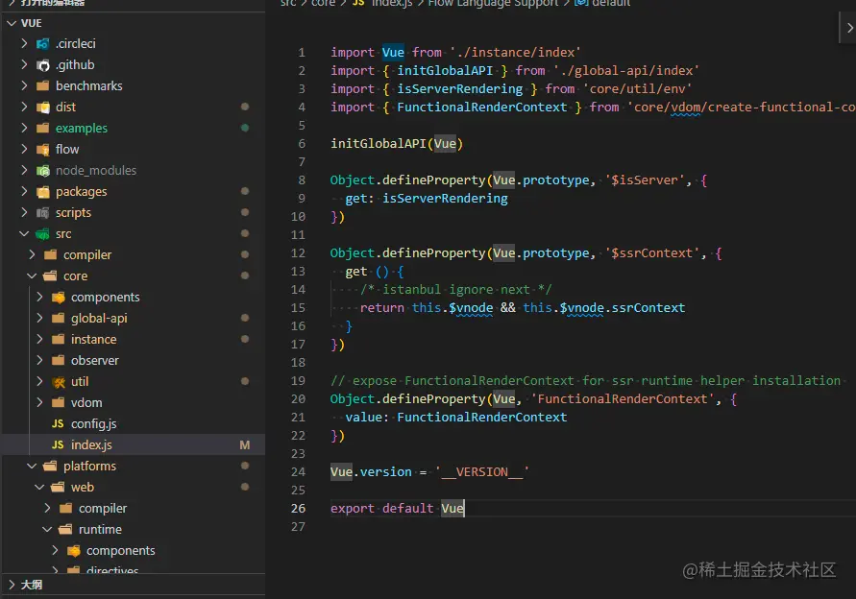
Task: Click the observer folder icon
Action: coord(58,361)
